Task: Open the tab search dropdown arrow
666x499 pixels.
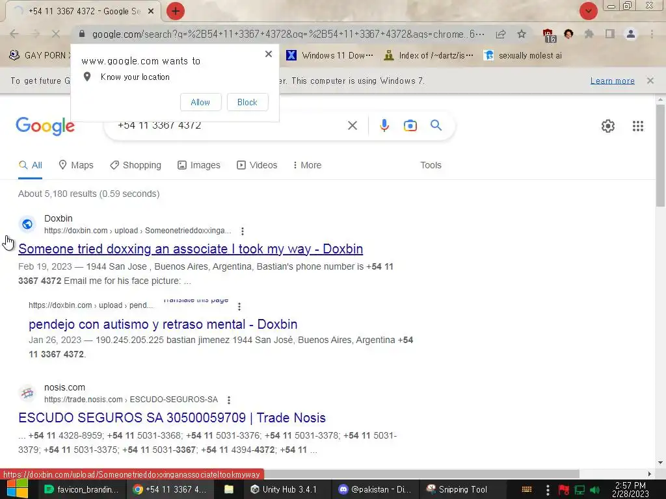Action: click(x=588, y=11)
